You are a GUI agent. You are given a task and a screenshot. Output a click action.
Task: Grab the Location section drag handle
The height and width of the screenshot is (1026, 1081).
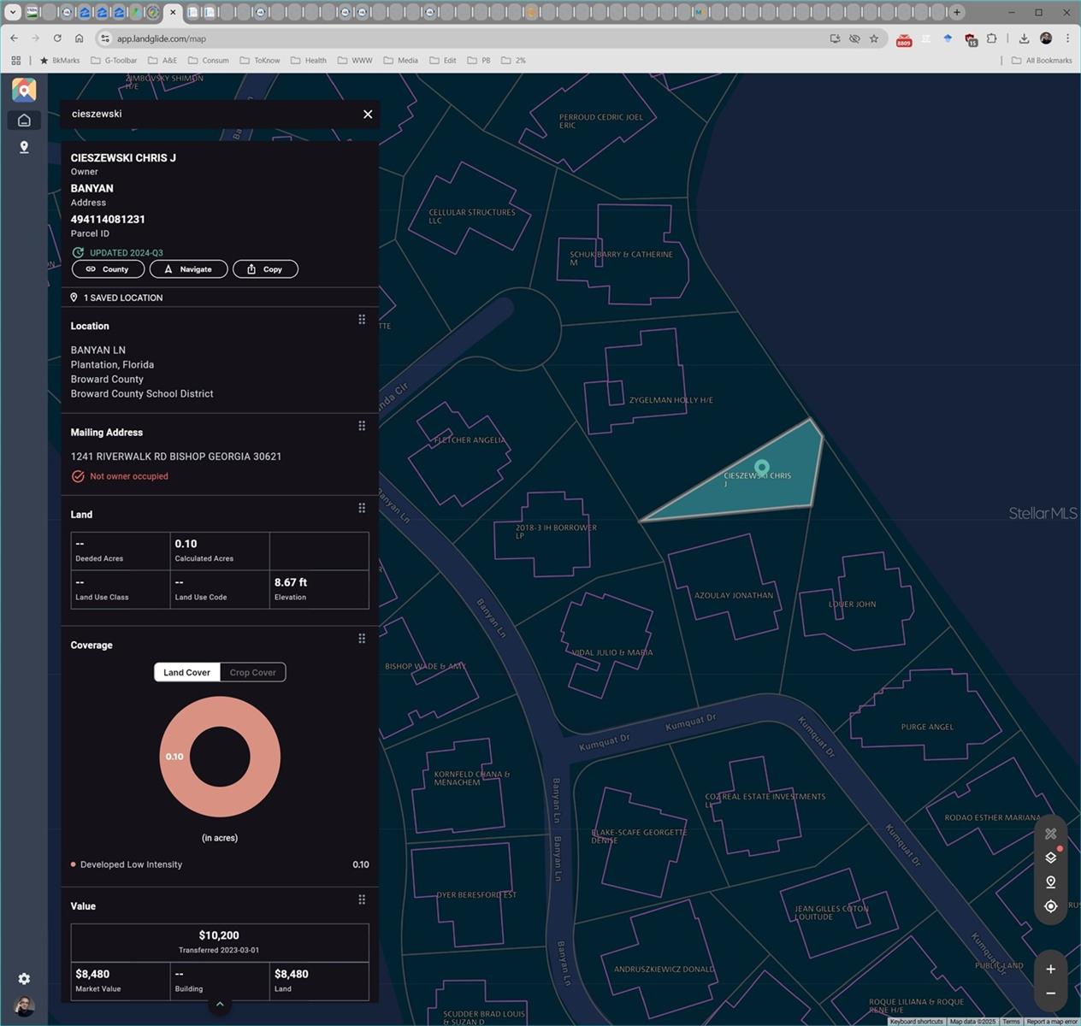(x=362, y=320)
